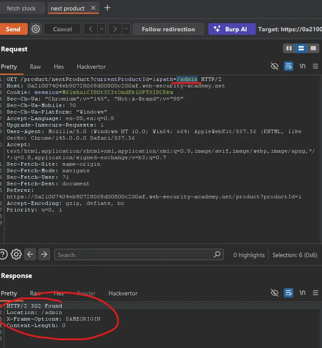The width and height of the screenshot is (322, 348).
Task: Open the Hackvertor tab in Request panel
Action: click(x=91, y=67)
